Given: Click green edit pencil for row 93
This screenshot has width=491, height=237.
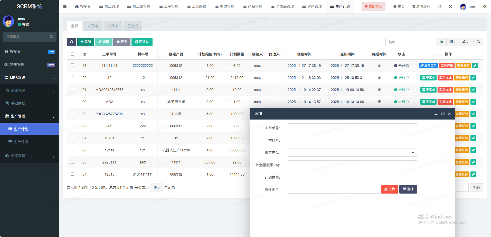Looking at the screenshot, I should pos(475,66).
